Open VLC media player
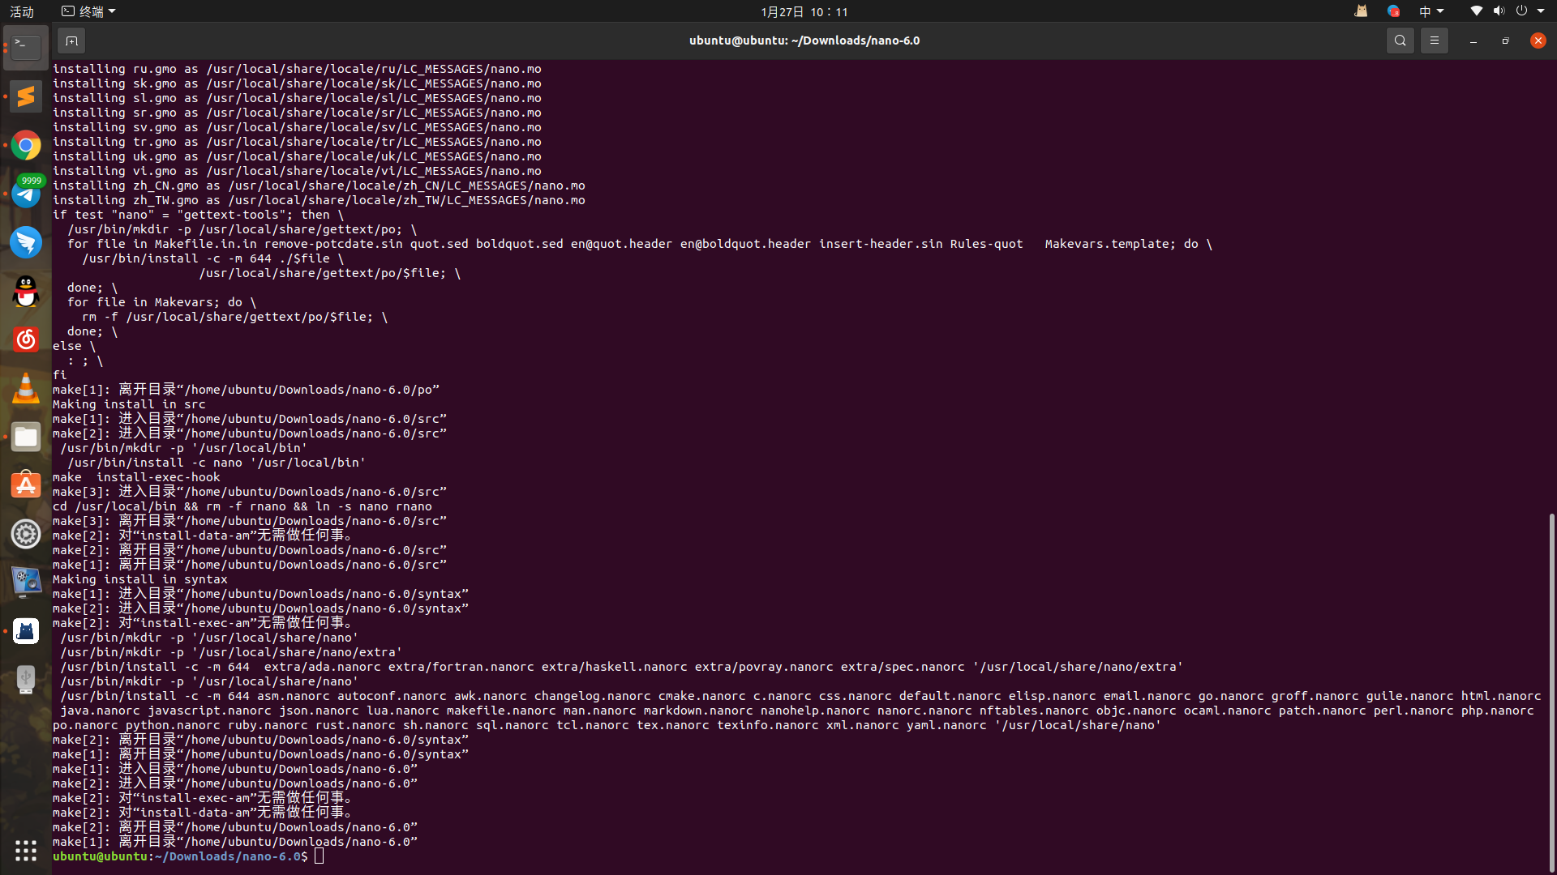1557x875 pixels. [26, 389]
